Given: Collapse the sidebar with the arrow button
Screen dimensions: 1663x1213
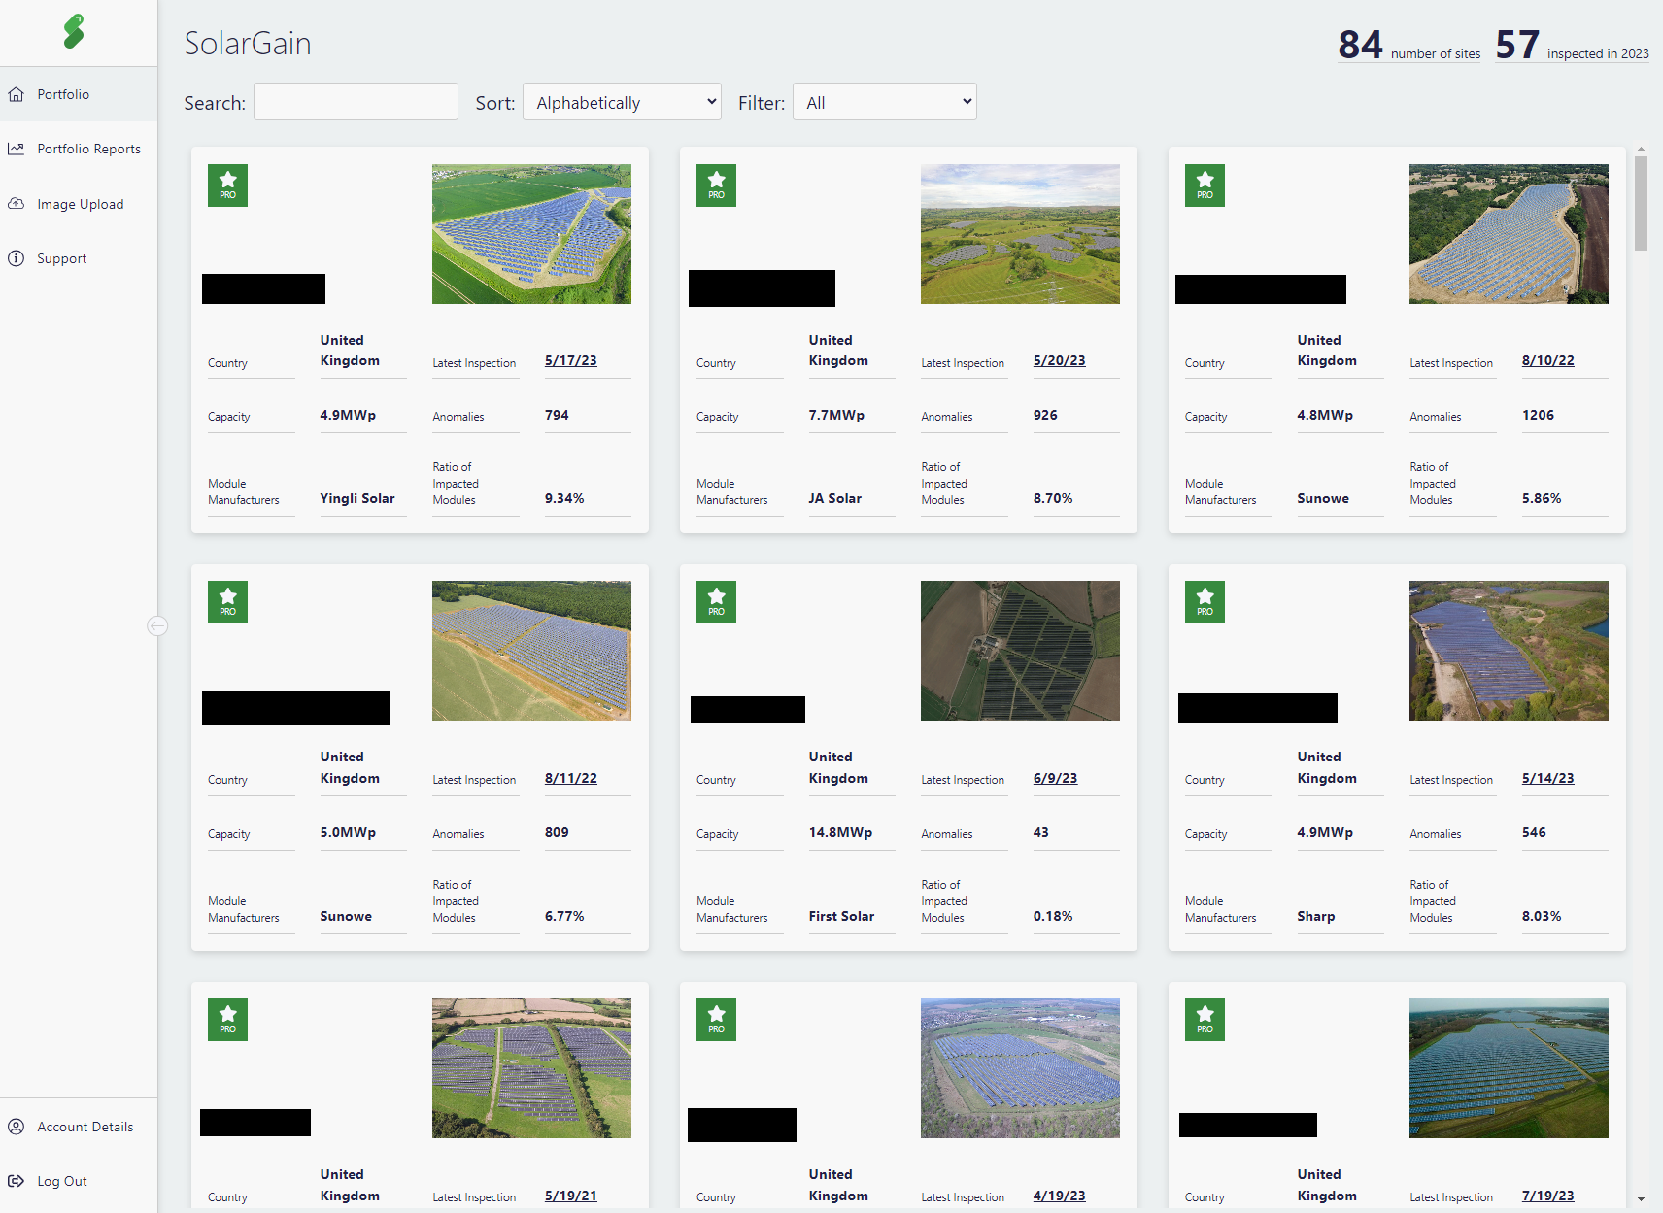Looking at the screenshot, I should 157,625.
